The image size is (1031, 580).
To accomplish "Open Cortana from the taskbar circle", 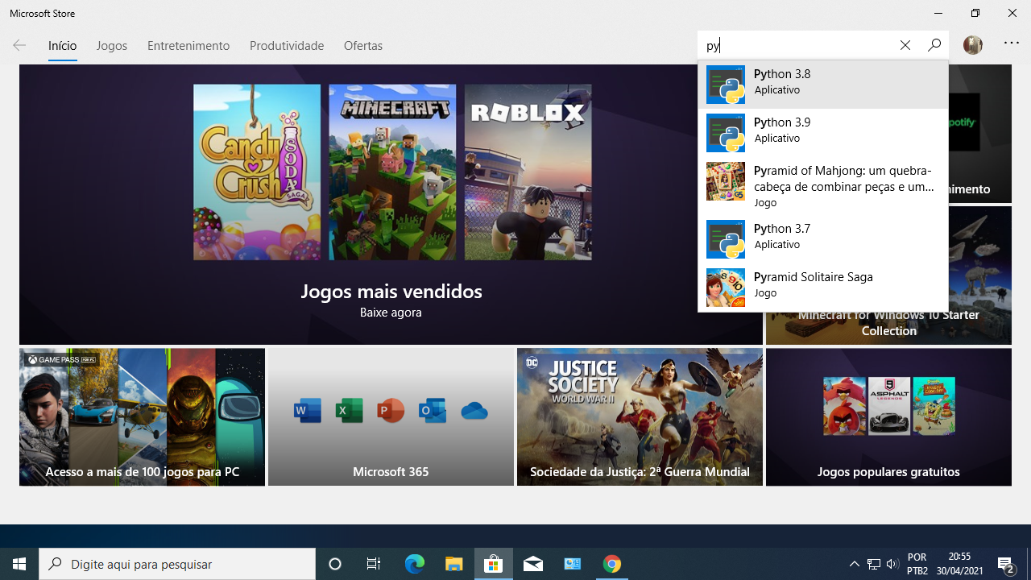I will (335, 564).
